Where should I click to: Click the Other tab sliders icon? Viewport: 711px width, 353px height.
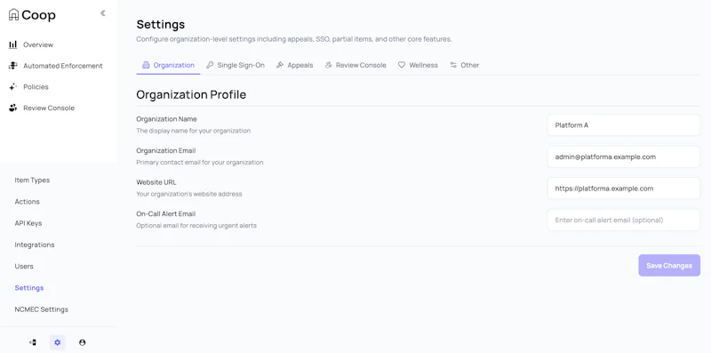pyautogui.click(x=453, y=65)
